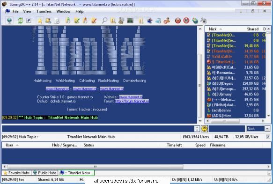Open the View menu

tap(27, 11)
